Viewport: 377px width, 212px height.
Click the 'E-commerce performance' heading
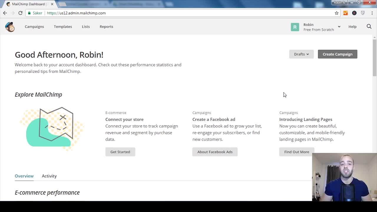(x=47, y=193)
